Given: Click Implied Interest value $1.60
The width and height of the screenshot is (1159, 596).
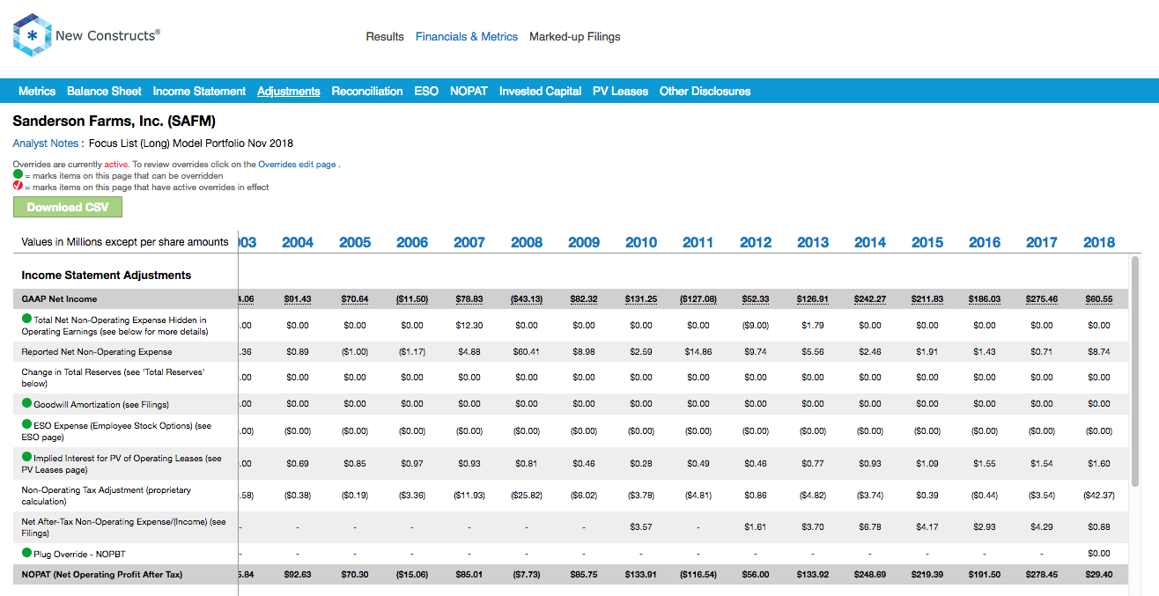Looking at the screenshot, I should 1099,464.
